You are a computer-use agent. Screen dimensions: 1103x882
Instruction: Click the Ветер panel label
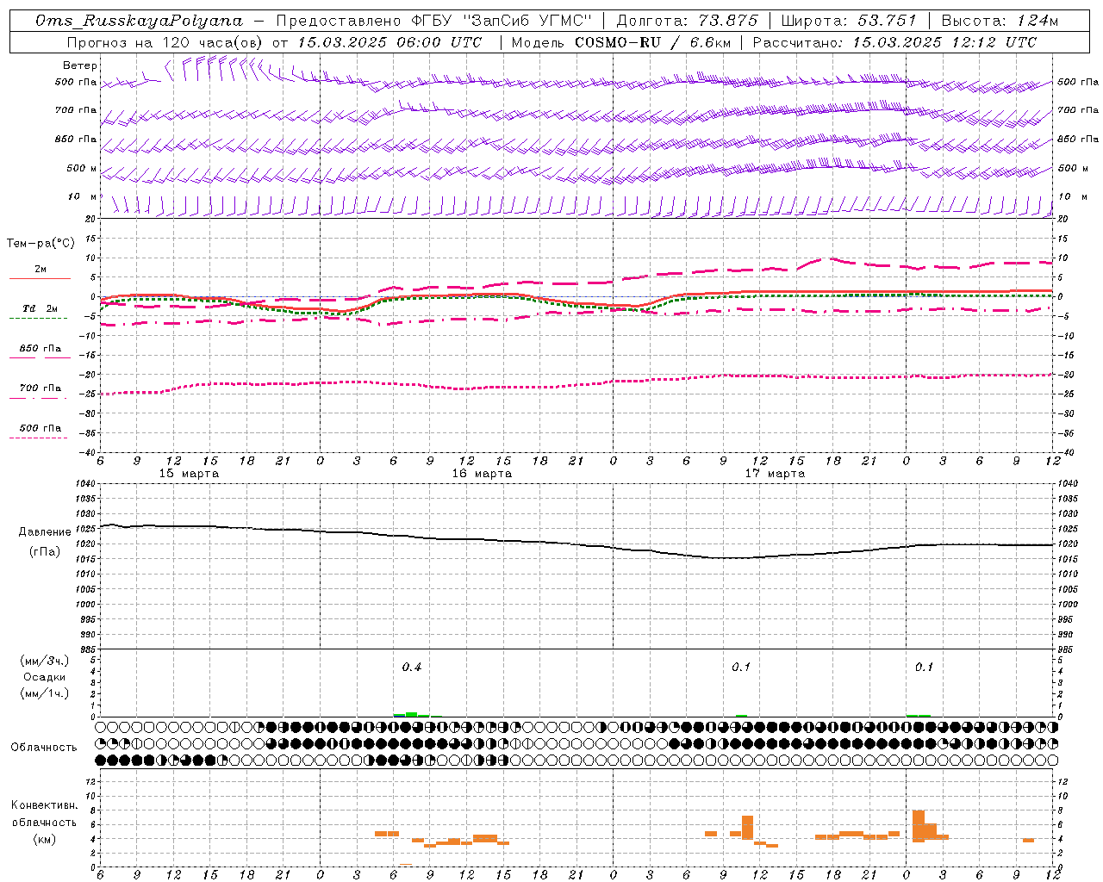click(x=80, y=65)
